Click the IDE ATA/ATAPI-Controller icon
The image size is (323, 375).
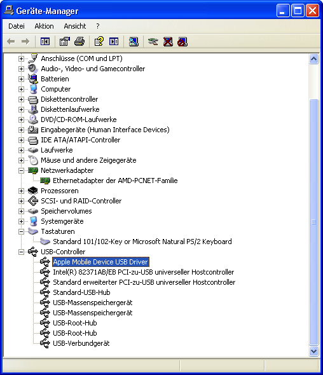coord(33,140)
